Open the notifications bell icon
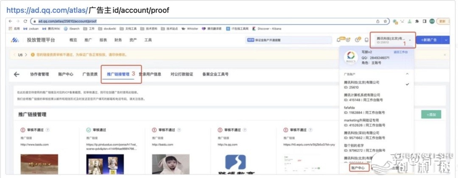 [339, 40]
